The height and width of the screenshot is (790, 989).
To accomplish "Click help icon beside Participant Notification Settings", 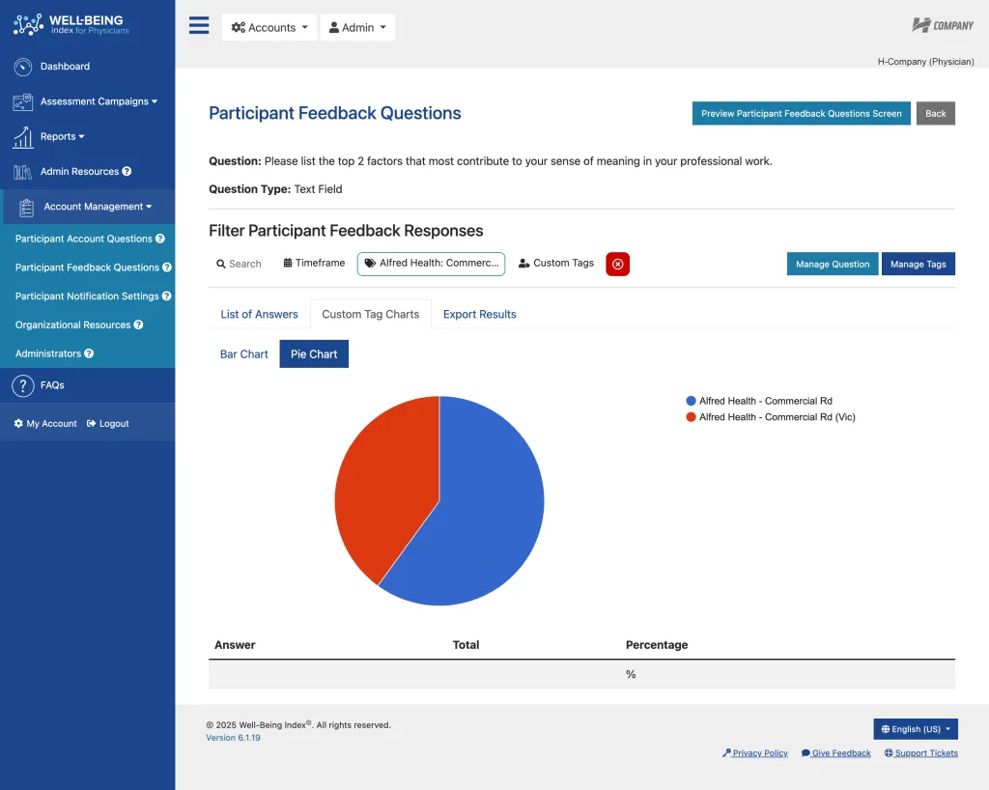I will click(x=166, y=296).
